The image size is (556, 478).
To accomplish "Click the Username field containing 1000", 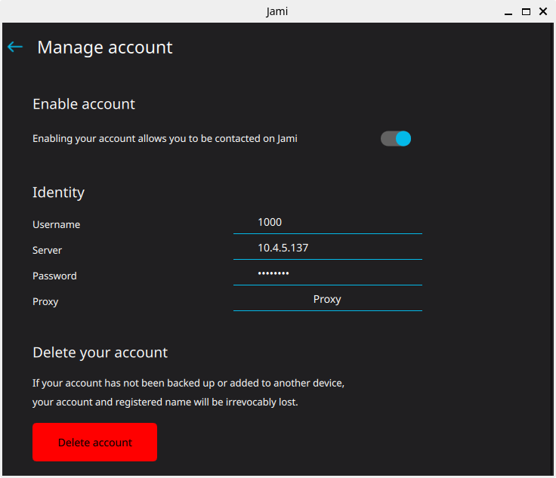I will point(327,222).
